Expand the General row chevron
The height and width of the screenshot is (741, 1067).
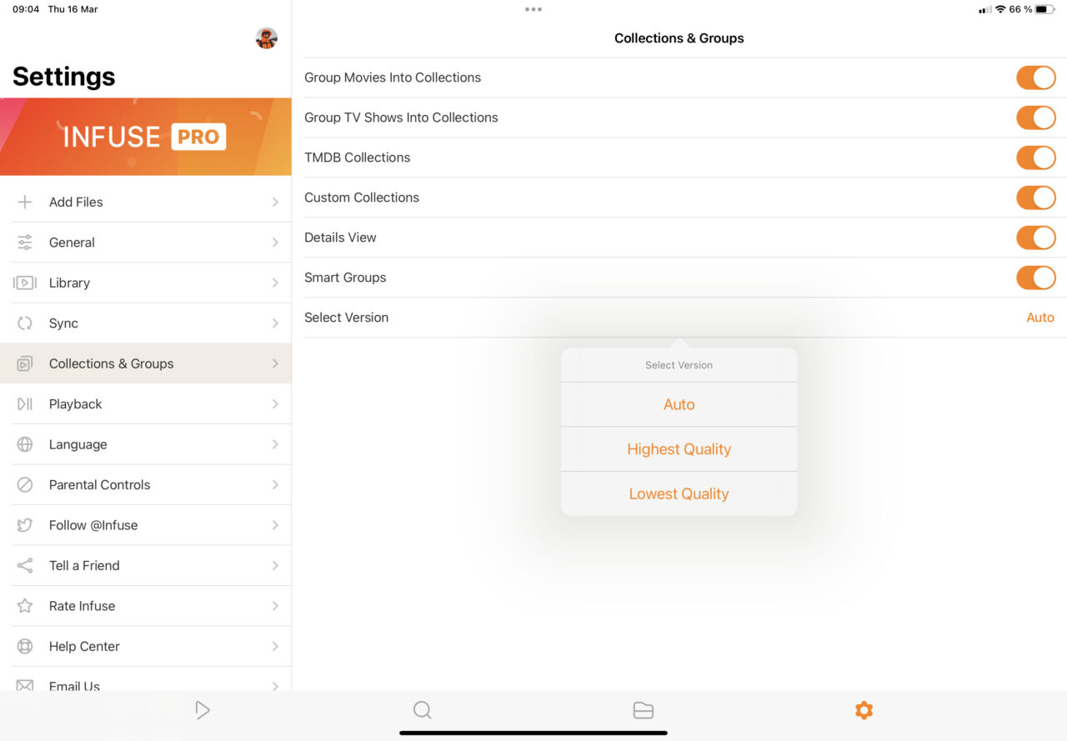click(x=275, y=243)
